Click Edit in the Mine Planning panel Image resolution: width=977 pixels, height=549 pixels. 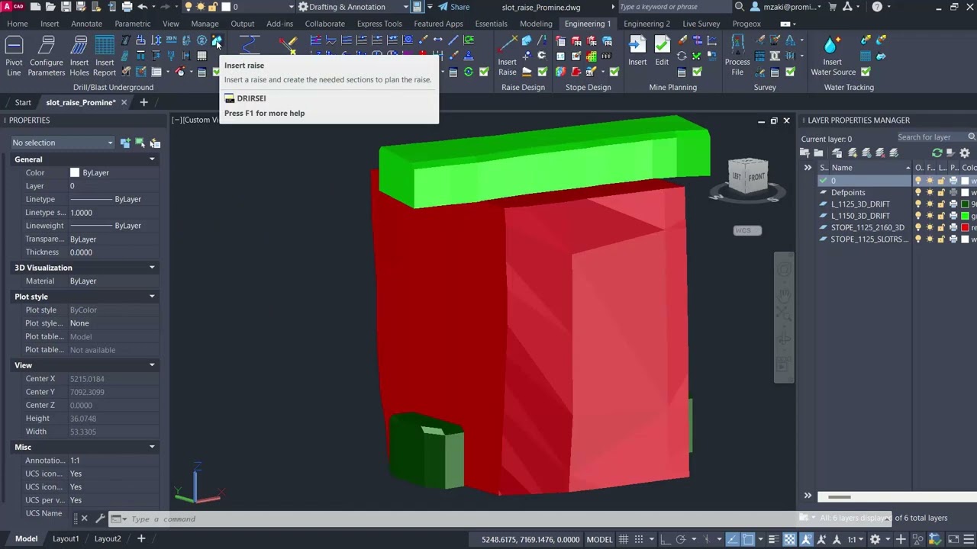[x=662, y=50]
